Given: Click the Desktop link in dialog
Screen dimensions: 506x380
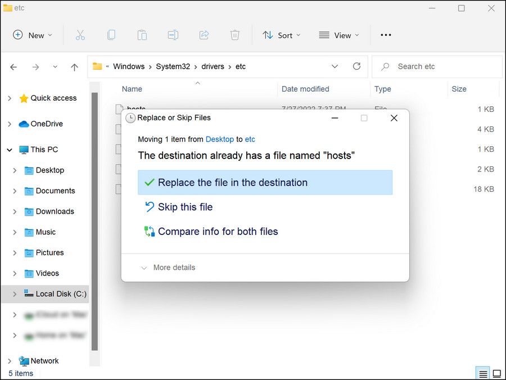Looking at the screenshot, I should click(x=220, y=139).
